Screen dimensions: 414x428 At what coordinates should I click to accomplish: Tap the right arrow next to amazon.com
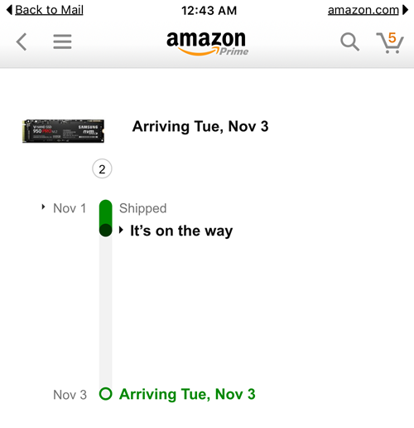tap(405, 10)
